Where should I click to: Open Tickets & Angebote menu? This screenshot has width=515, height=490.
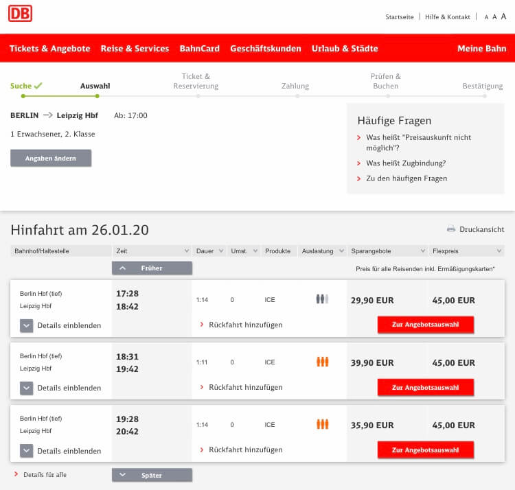[49, 49]
